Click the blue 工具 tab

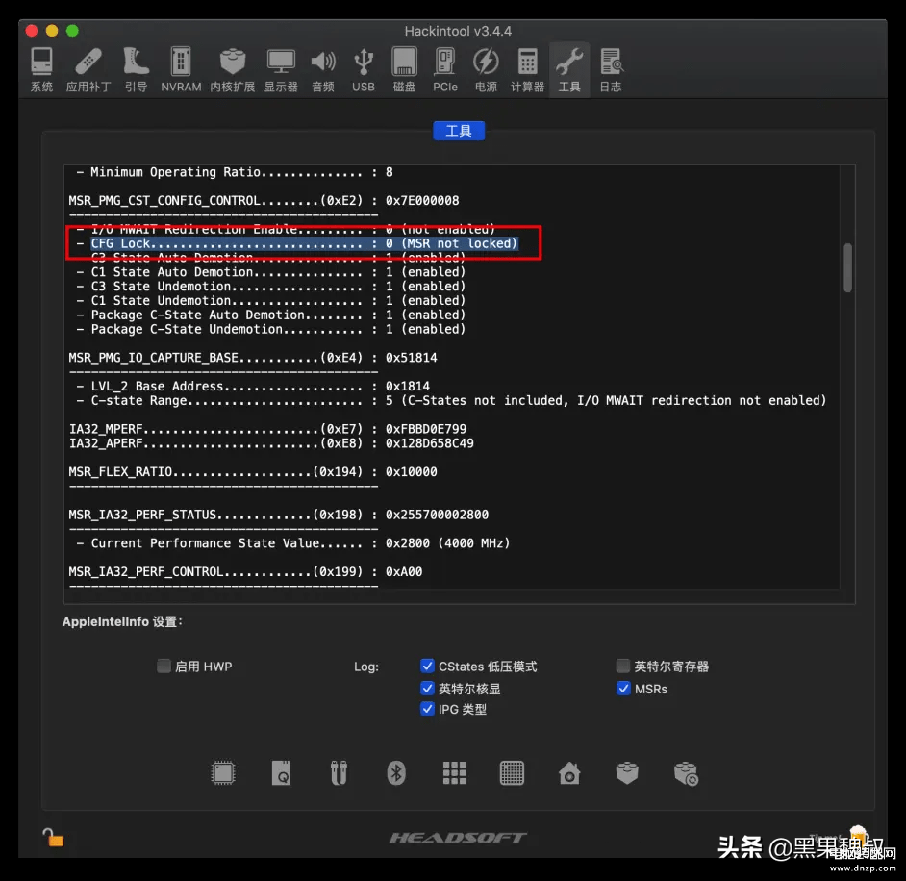click(x=459, y=131)
